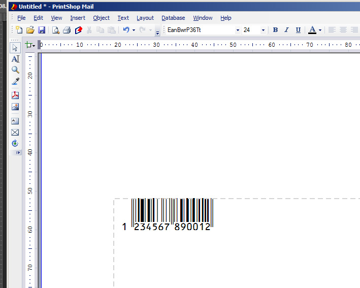The image size is (360, 288).
Task: Paste from the clipboard
Action: (x=112, y=30)
